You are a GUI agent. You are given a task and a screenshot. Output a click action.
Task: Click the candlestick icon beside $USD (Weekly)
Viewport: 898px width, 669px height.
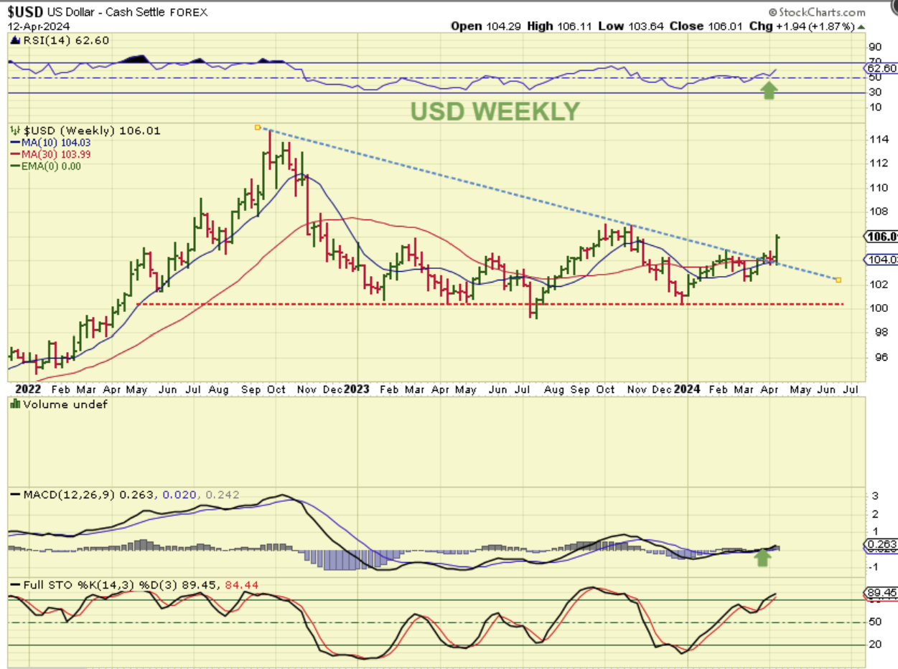[x=16, y=131]
